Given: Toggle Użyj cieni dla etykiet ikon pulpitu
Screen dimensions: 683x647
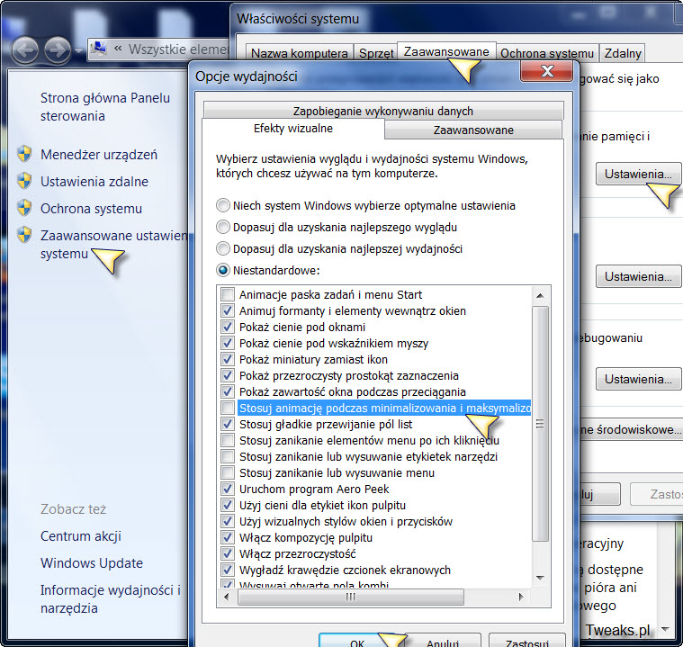Looking at the screenshot, I should point(228,505).
